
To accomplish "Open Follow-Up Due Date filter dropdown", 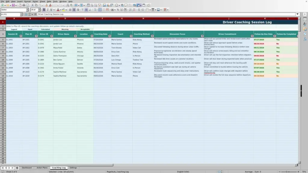I will 274,36.
